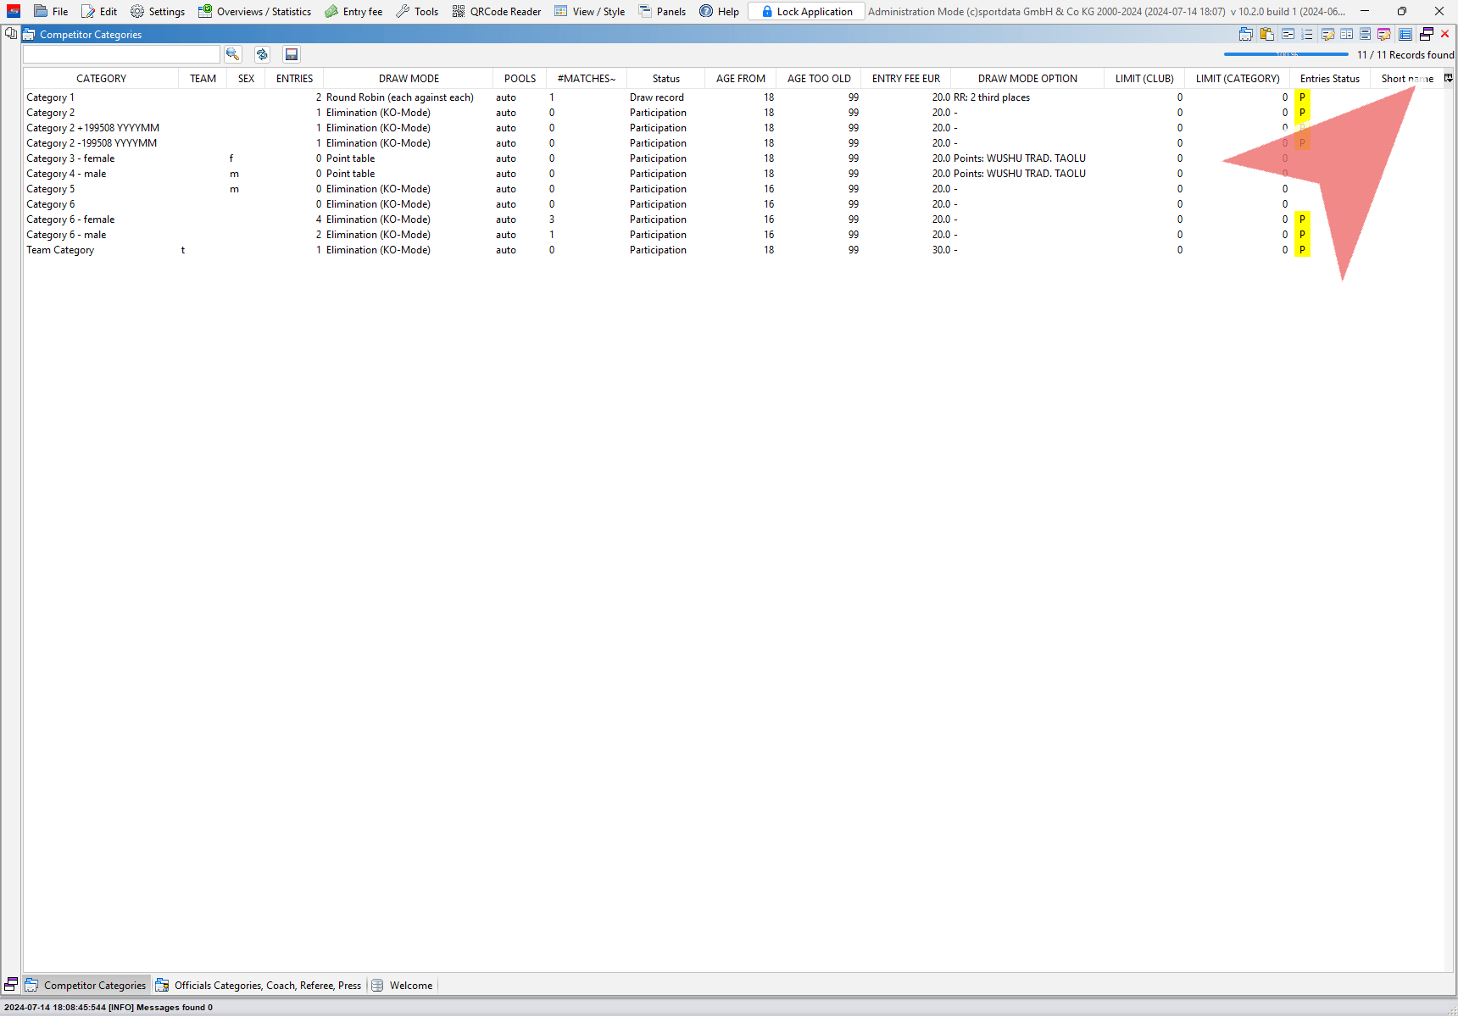
Task: Click yellow P status for Team Category
Action: (x=1302, y=250)
